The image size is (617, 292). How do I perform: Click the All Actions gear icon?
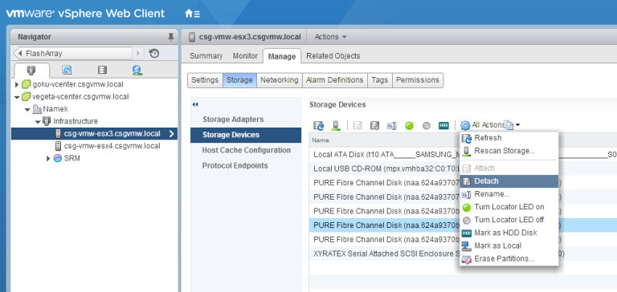(x=464, y=125)
